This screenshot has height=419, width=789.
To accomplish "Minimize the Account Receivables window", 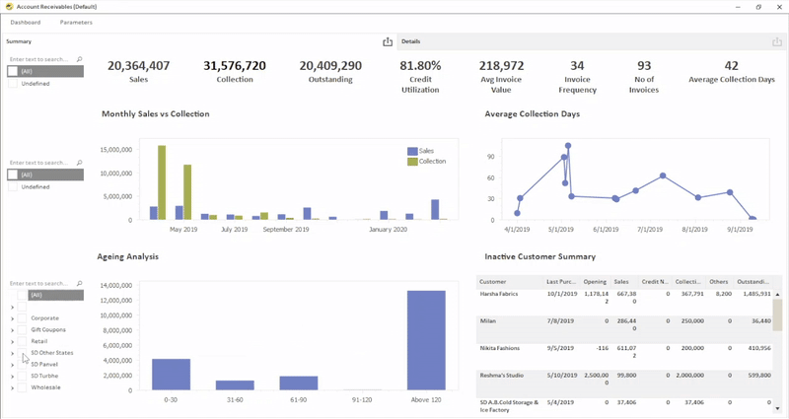I will click(x=738, y=7).
